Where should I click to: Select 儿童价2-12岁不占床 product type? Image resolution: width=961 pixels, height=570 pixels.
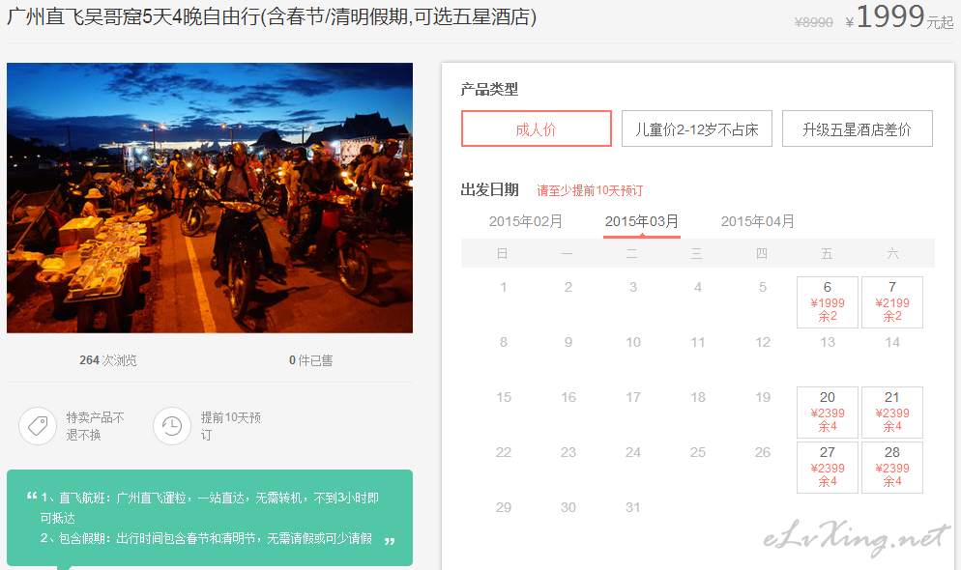click(x=697, y=128)
